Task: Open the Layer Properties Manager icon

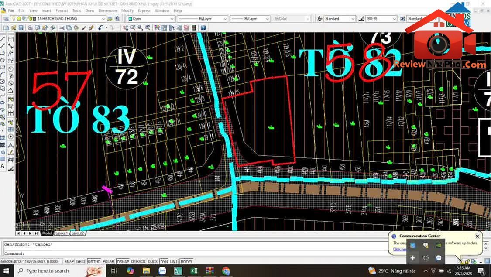Action: [x=6, y=19]
